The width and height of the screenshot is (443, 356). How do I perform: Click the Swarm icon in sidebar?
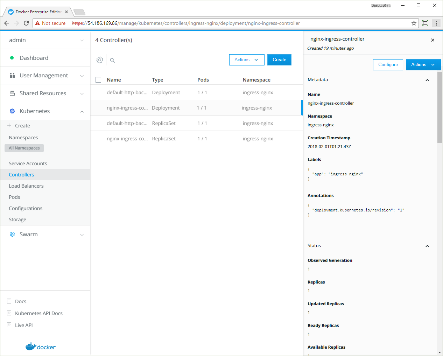(x=12, y=234)
